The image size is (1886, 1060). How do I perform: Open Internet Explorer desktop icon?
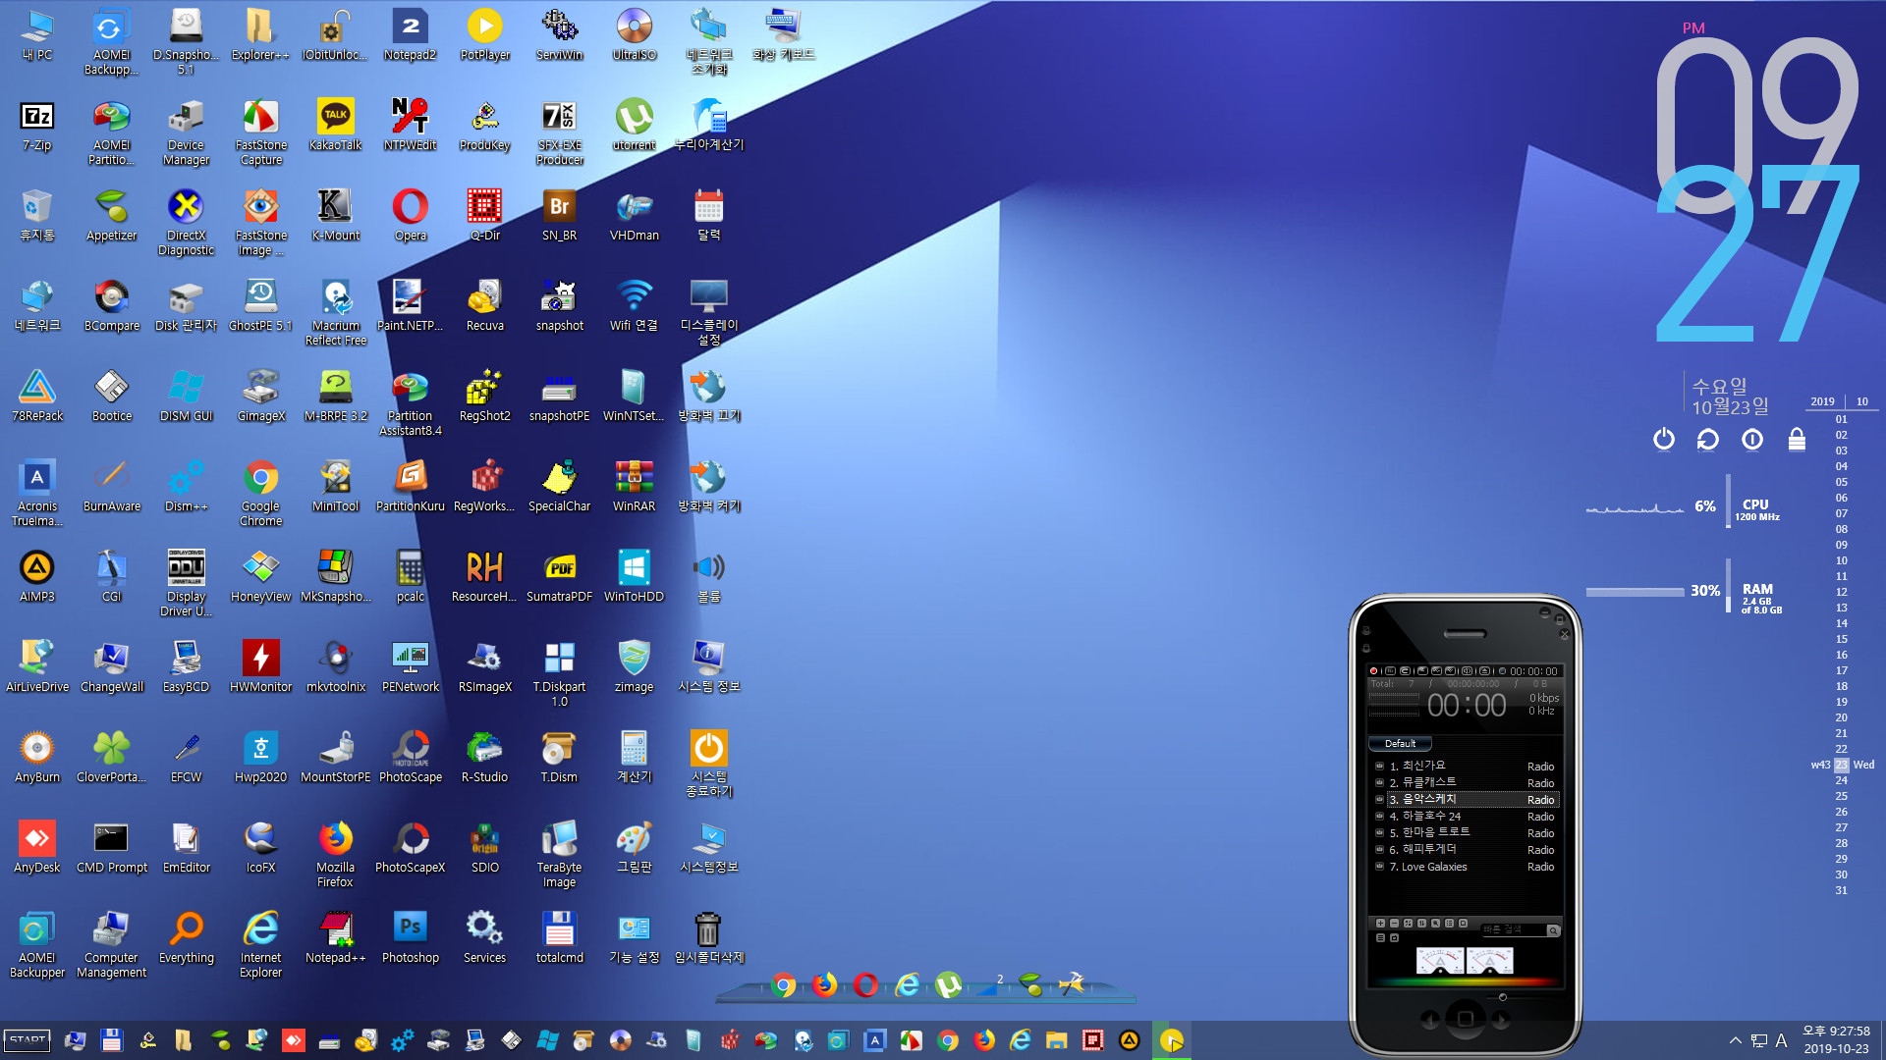point(260,945)
